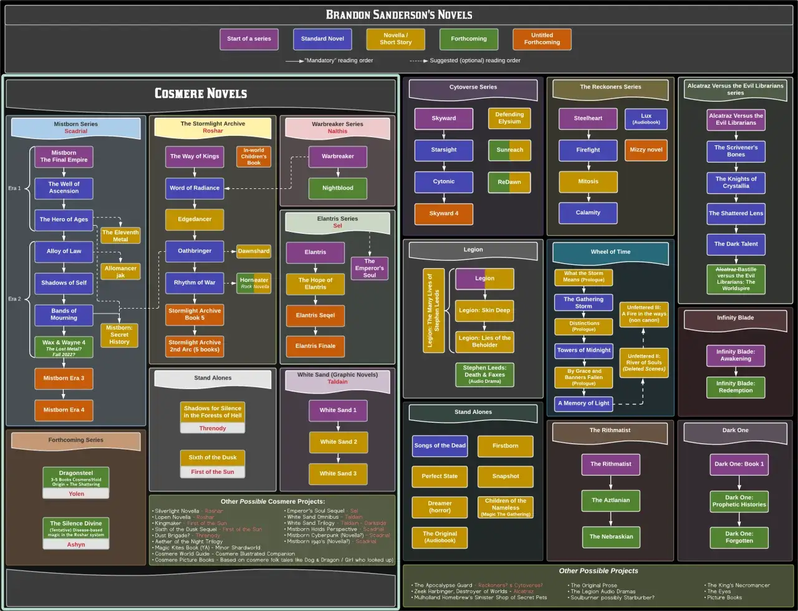Click the "Dragonsteel" forthcoming series box
This screenshot has height=611, width=798.
76,483
